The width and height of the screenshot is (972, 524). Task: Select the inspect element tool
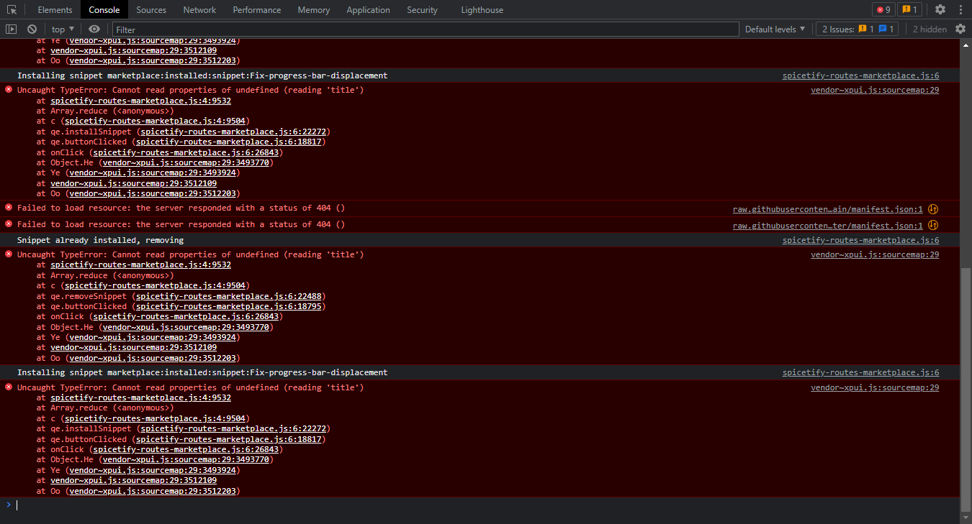11,9
